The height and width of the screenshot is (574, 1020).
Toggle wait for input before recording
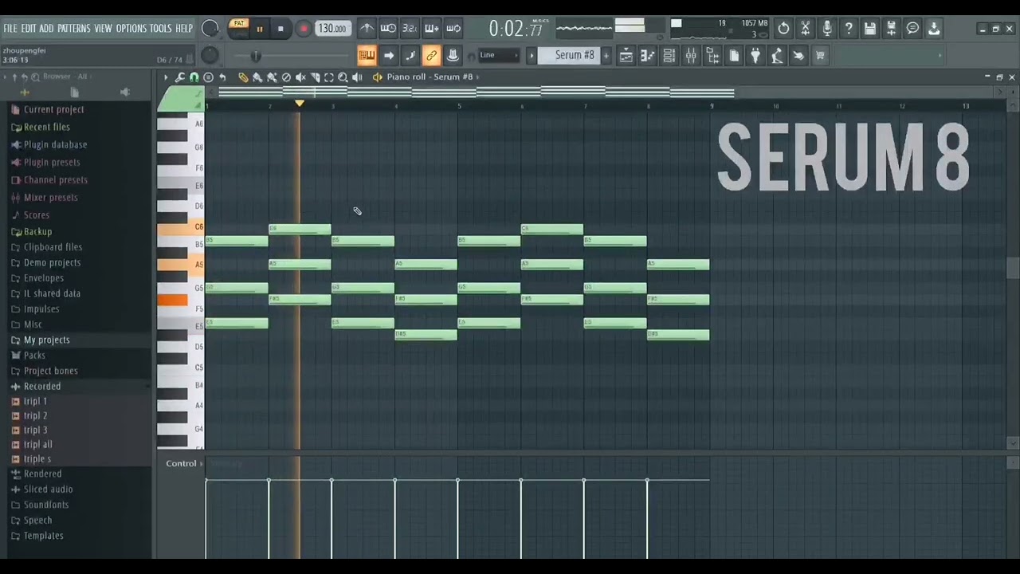(388, 29)
